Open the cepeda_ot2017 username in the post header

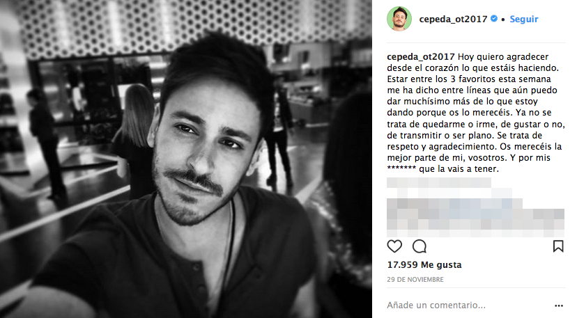point(453,19)
